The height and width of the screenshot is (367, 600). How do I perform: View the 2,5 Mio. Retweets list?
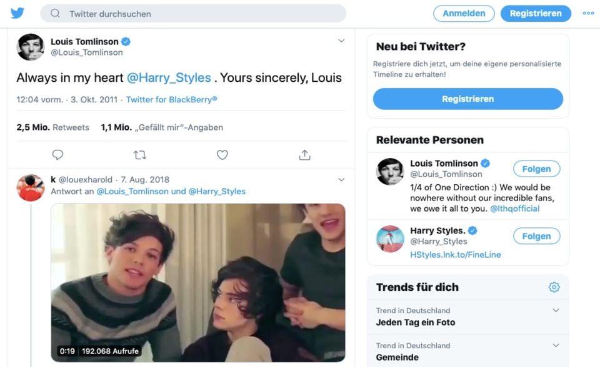pos(53,127)
